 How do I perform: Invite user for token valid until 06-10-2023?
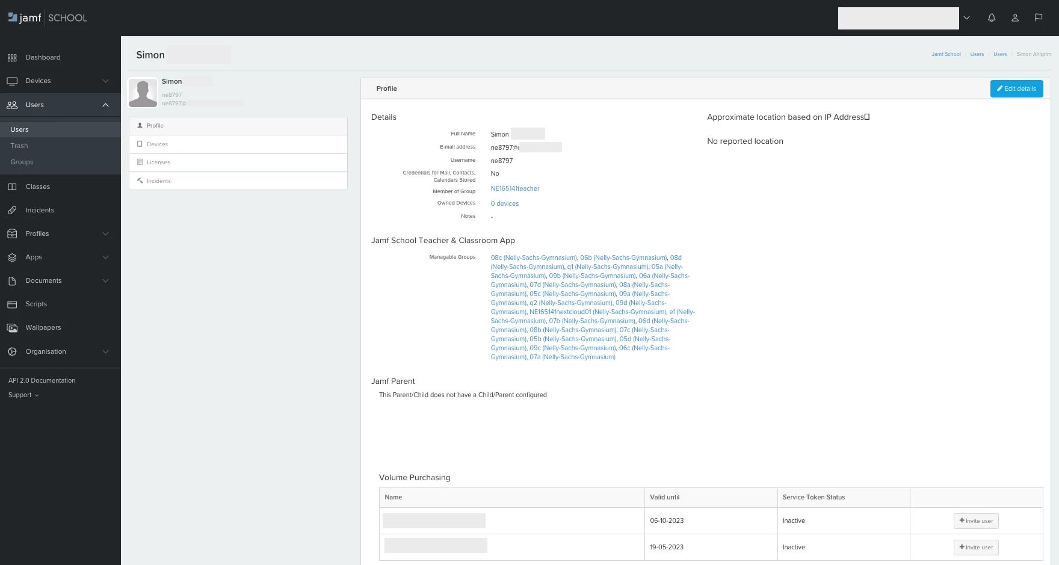pos(976,521)
